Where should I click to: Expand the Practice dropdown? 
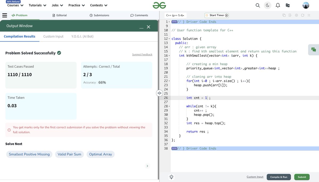point(77,5)
